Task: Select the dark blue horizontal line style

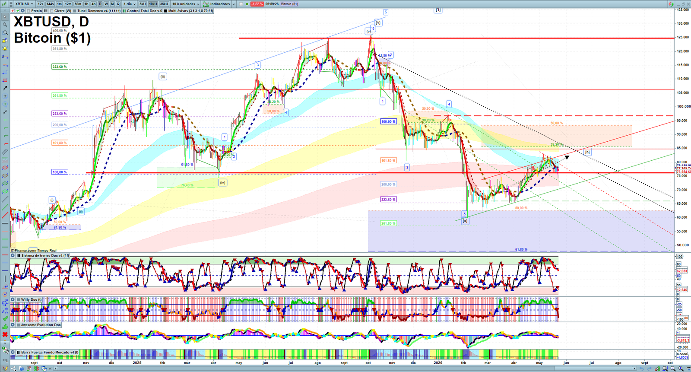Action: click(5, 270)
